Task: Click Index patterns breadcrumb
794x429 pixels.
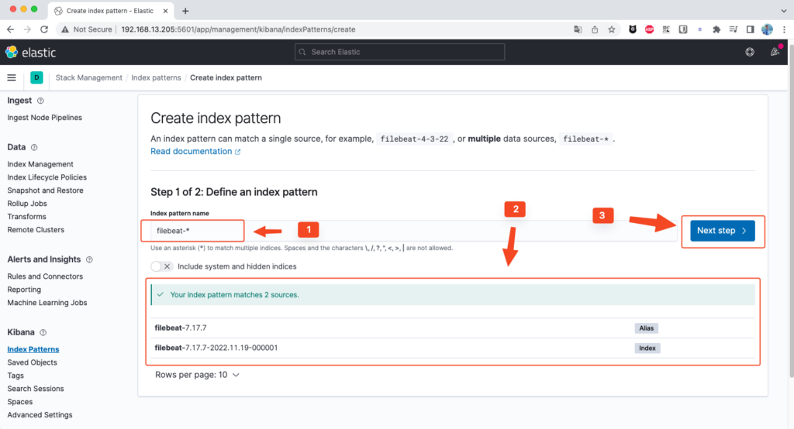Action: [x=156, y=77]
